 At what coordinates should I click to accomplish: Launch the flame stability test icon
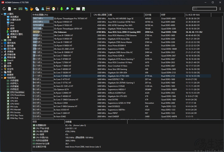32,9
